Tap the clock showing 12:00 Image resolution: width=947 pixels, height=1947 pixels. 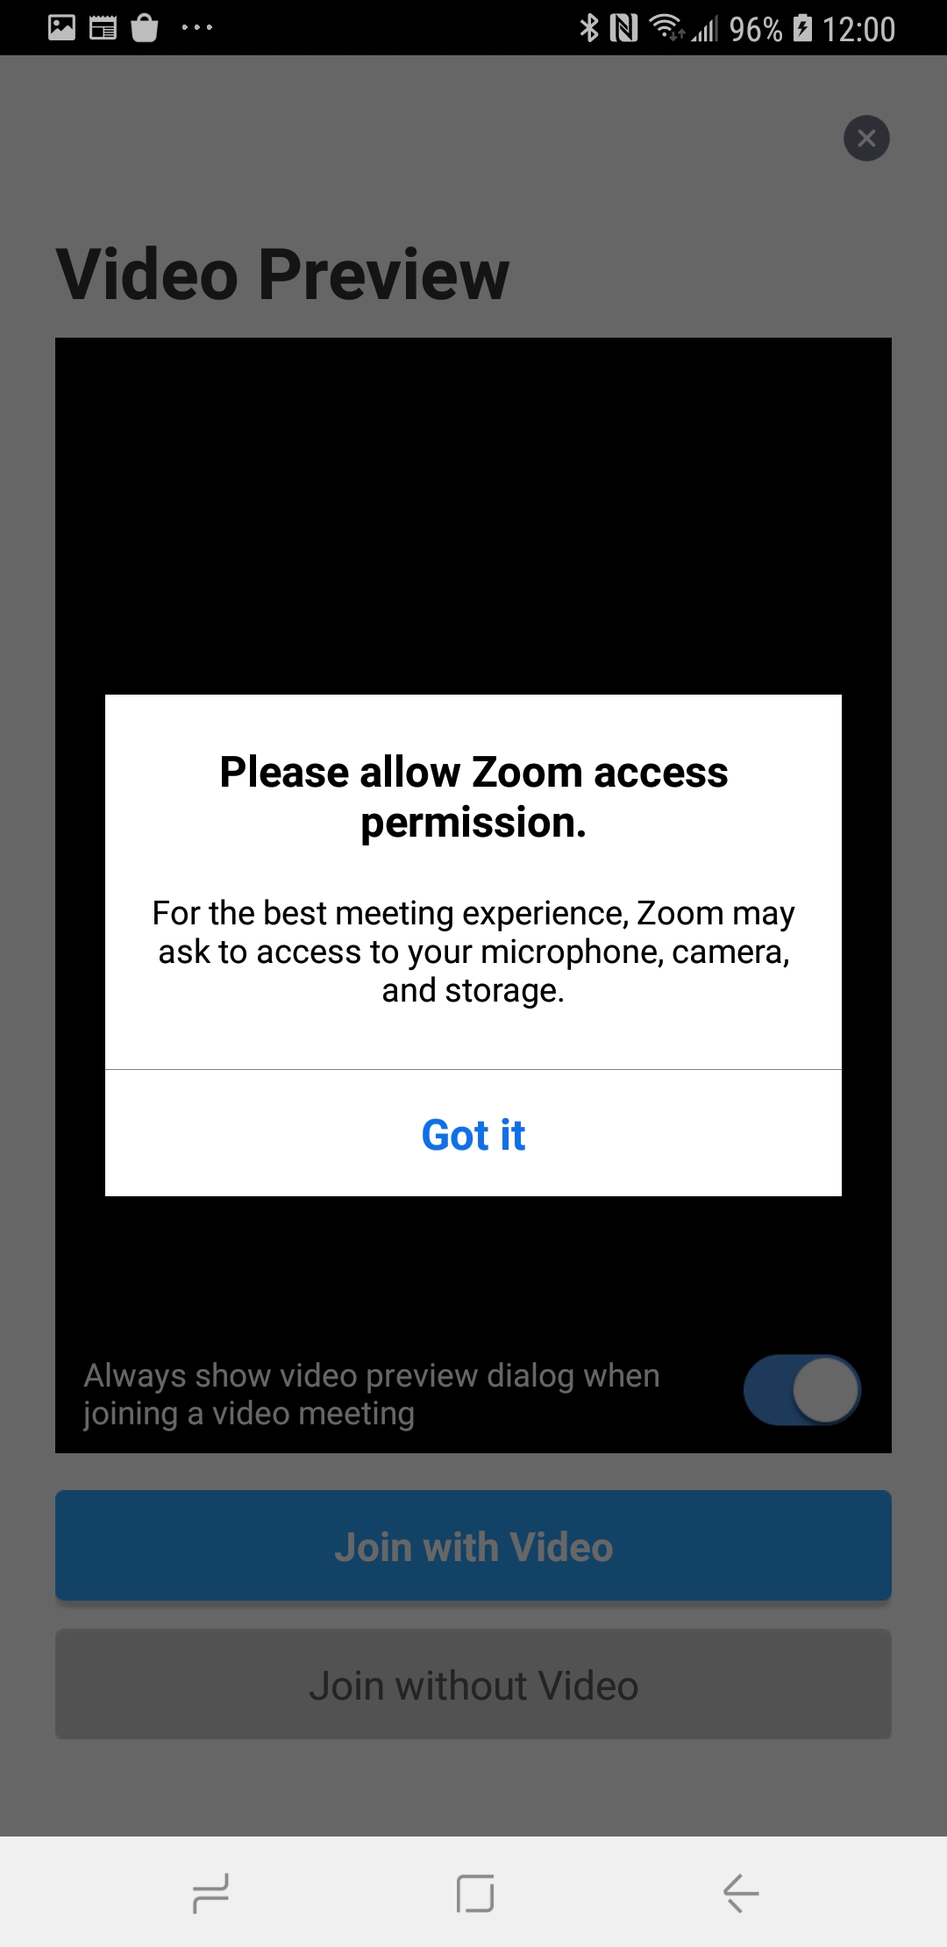click(858, 29)
